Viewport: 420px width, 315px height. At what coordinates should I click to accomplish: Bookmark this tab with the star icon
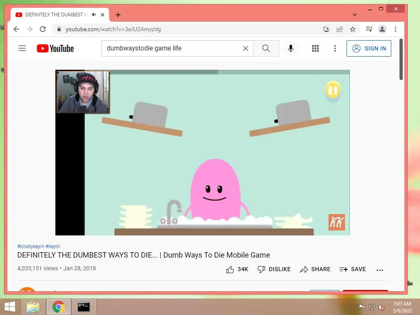(x=353, y=29)
